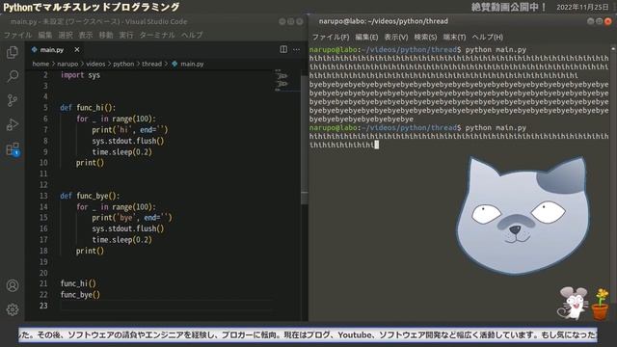617x347 pixels.
Task: Open VS Code 実行 menu
Action: 126,35
